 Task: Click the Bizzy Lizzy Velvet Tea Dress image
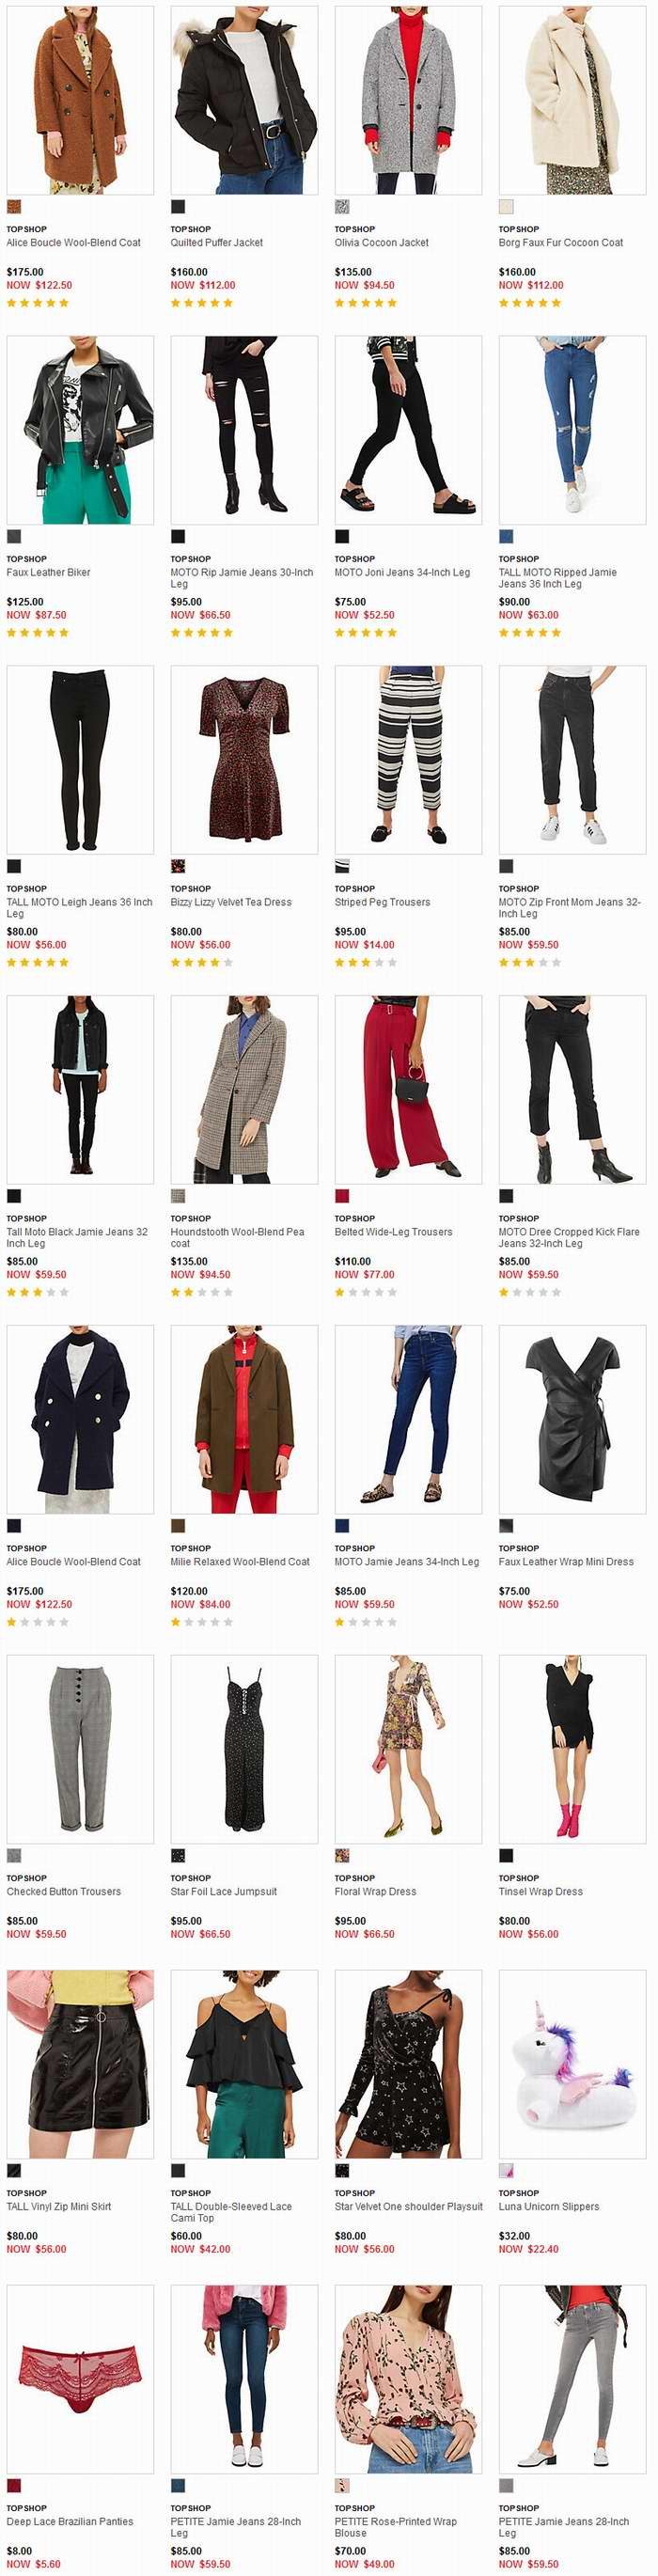(244, 760)
